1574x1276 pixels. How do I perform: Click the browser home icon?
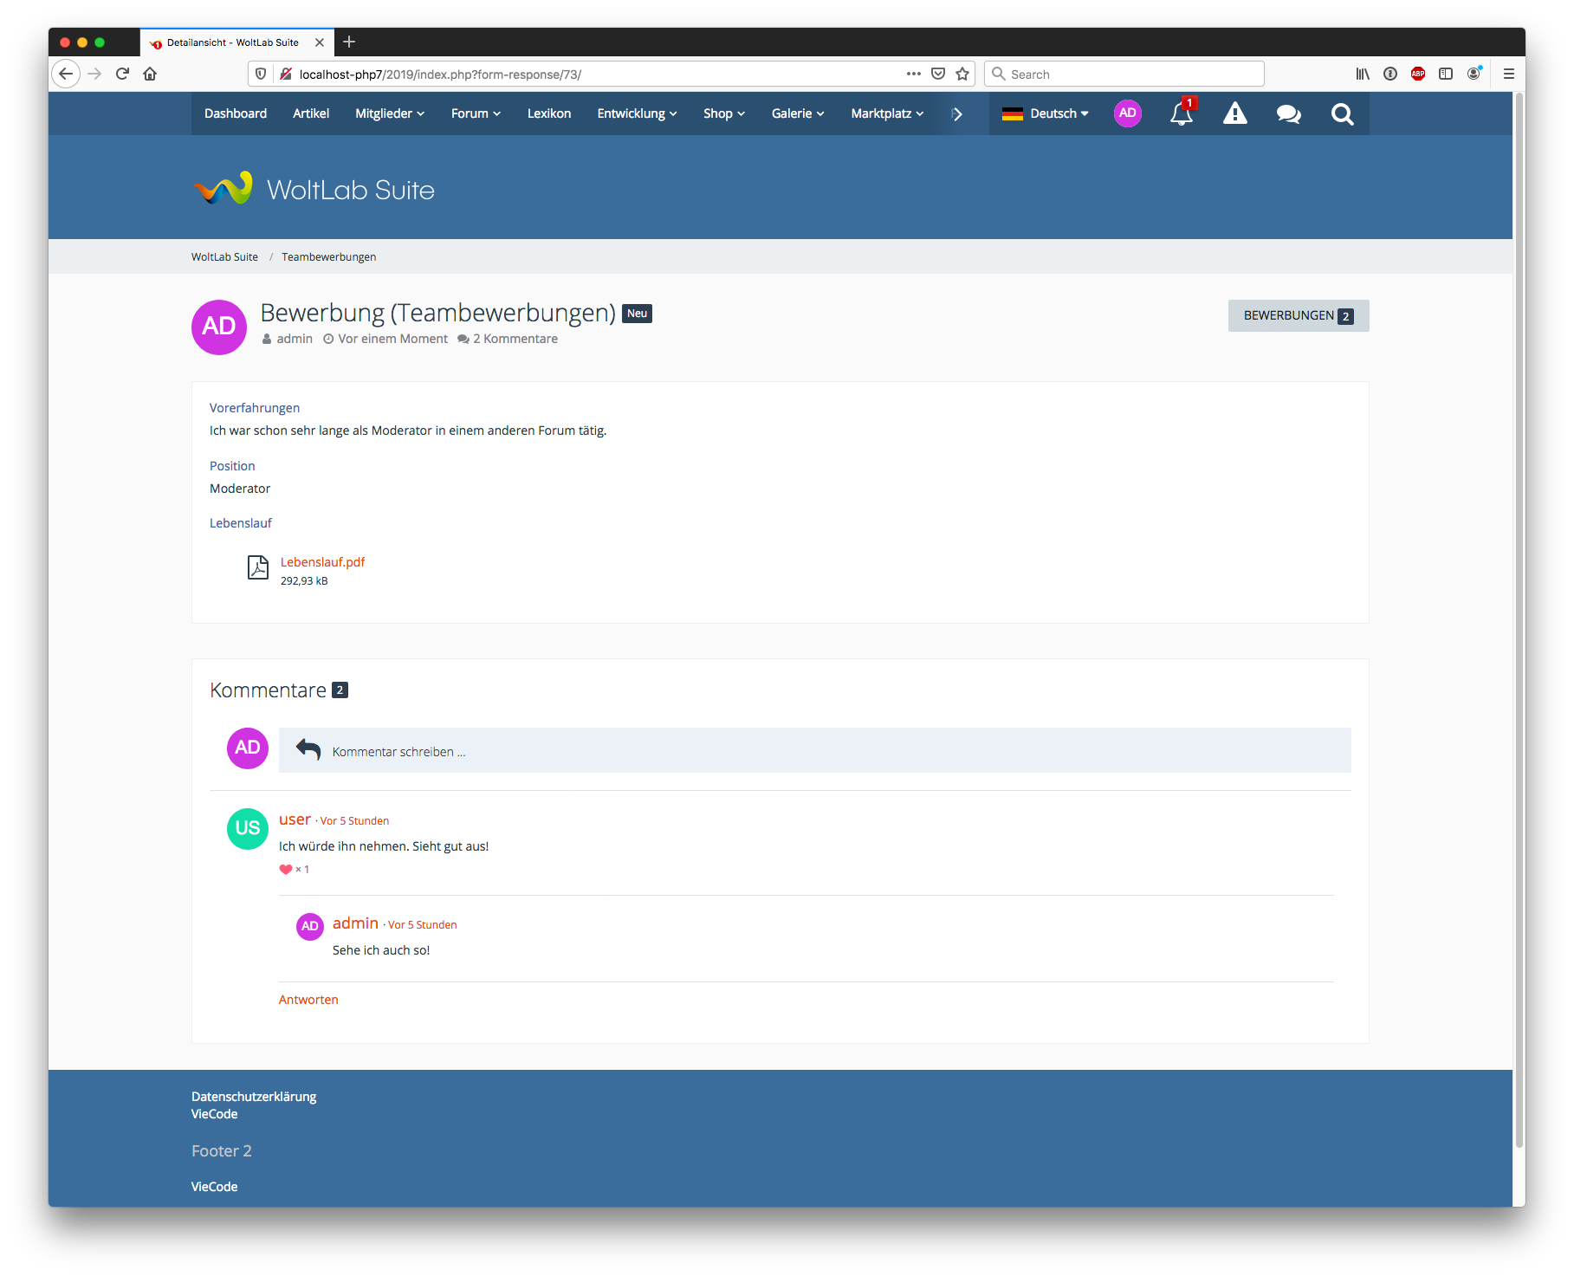click(x=150, y=74)
